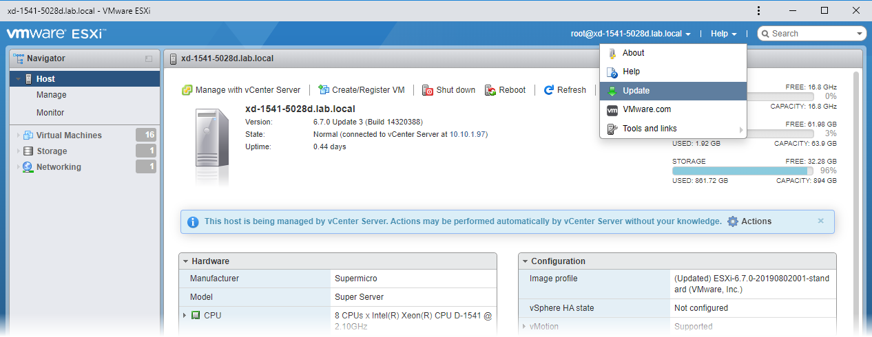Click the Virtual Machines icon in Navigator
Image resolution: width=872 pixels, height=337 pixels.
tap(28, 135)
